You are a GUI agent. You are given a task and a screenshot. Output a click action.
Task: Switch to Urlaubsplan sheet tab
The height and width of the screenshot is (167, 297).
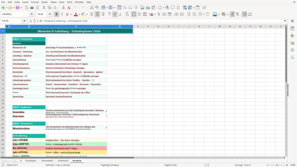[x=31, y=161]
